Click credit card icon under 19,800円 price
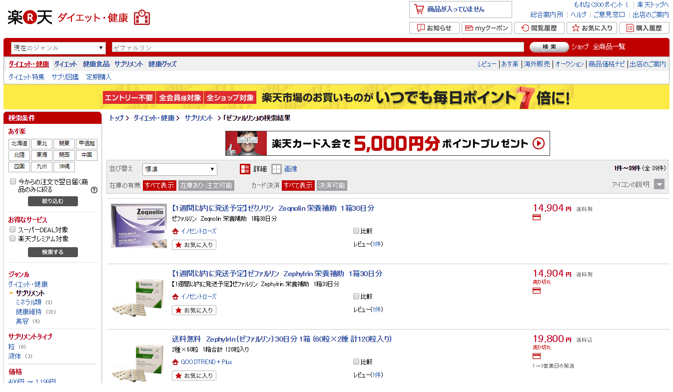 click(x=537, y=356)
